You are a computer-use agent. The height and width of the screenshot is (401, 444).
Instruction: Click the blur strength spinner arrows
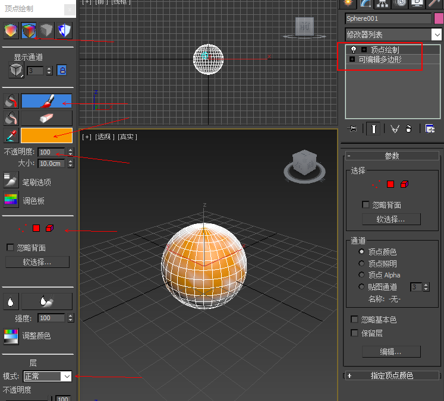pos(71,318)
